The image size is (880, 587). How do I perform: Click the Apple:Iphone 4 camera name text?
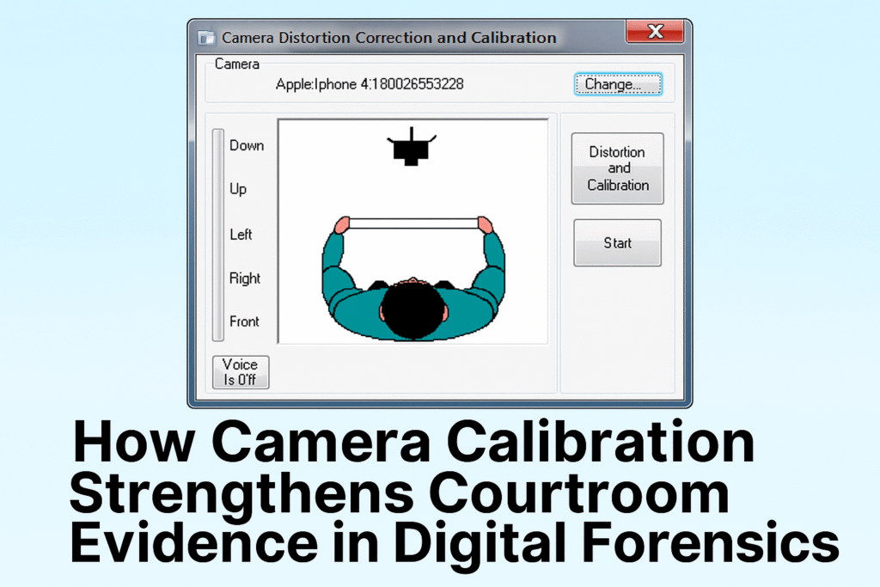(x=370, y=84)
